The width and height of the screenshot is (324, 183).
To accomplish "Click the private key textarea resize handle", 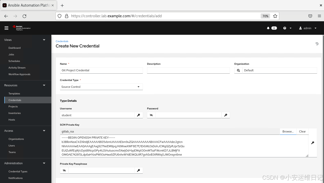I will click(307, 156).
